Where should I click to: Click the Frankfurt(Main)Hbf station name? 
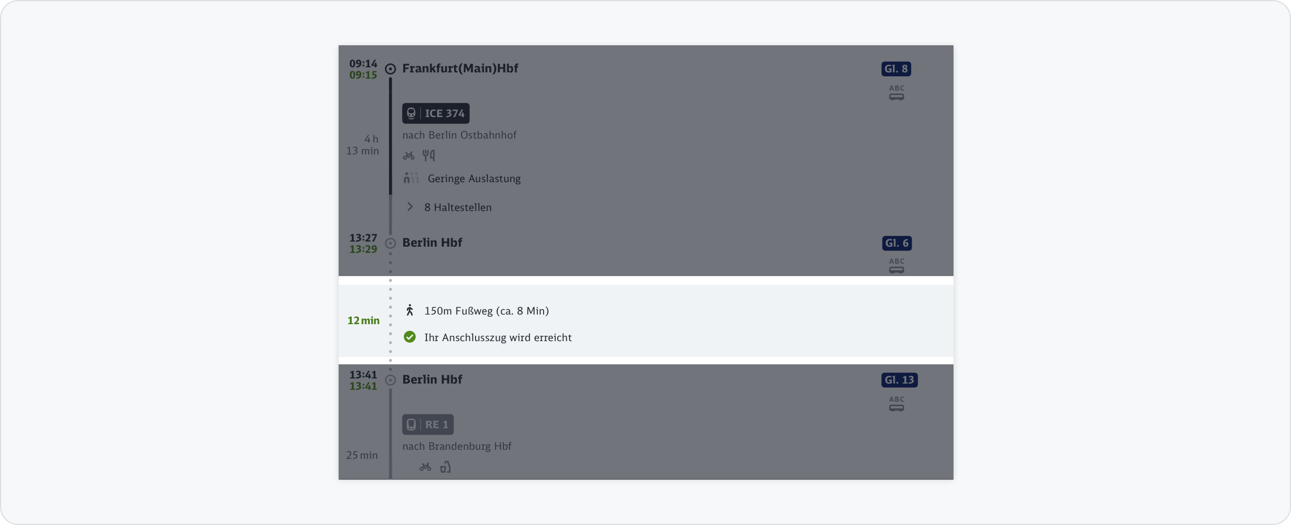pos(460,68)
